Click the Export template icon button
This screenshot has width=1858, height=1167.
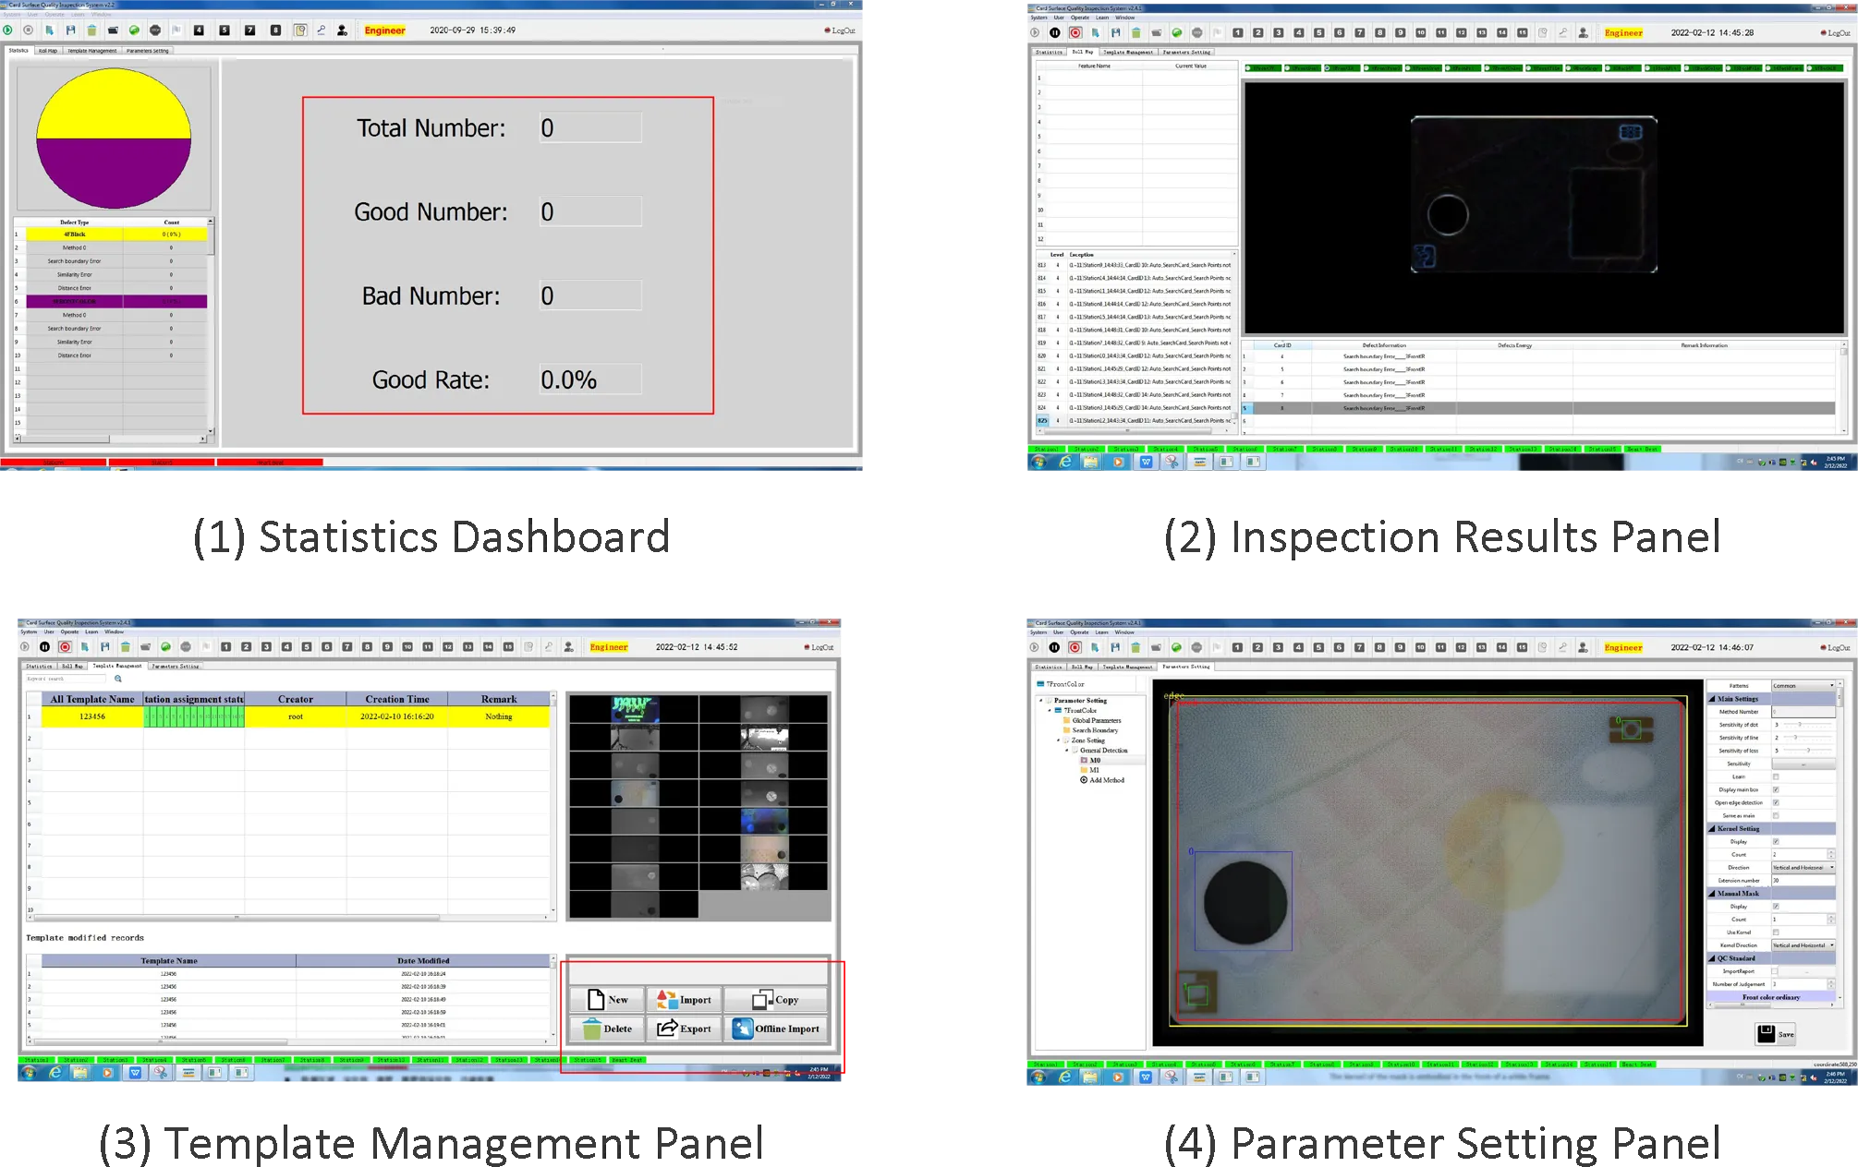coord(684,1029)
